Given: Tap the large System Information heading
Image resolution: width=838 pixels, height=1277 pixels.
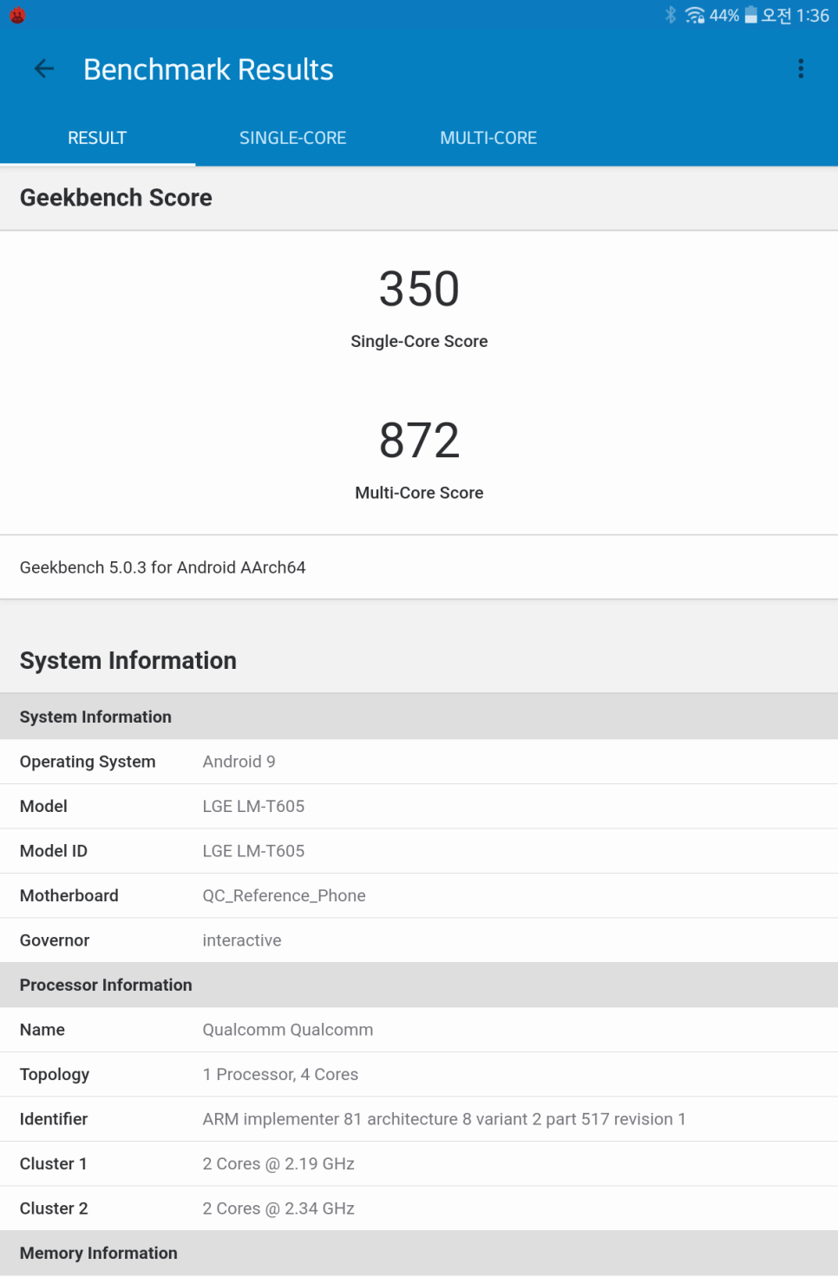Looking at the screenshot, I should (128, 660).
